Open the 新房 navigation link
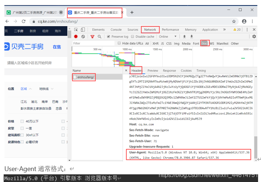The image size is (261, 182). click(x=33, y=31)
